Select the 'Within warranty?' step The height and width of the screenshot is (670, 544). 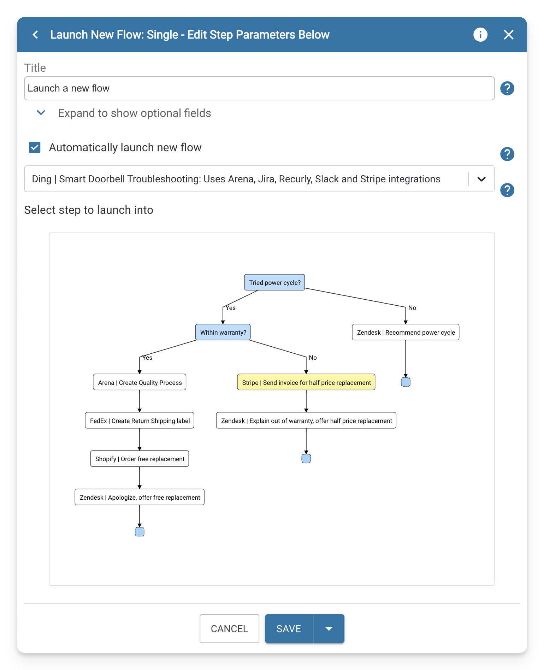point(223,332)
